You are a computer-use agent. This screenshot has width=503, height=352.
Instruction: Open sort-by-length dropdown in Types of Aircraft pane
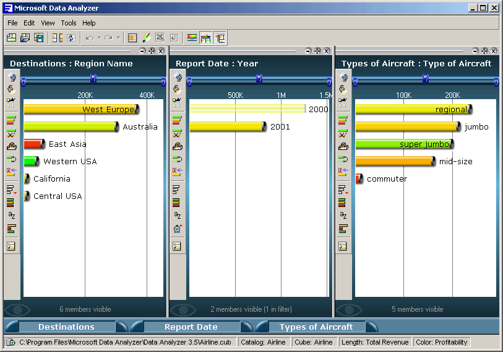click(343, 190)
